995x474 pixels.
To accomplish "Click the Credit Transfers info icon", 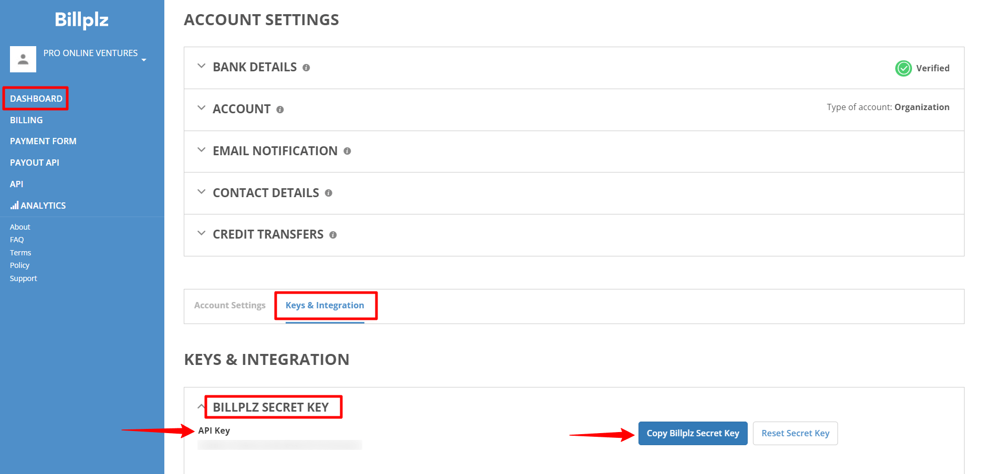I will 333,235.
